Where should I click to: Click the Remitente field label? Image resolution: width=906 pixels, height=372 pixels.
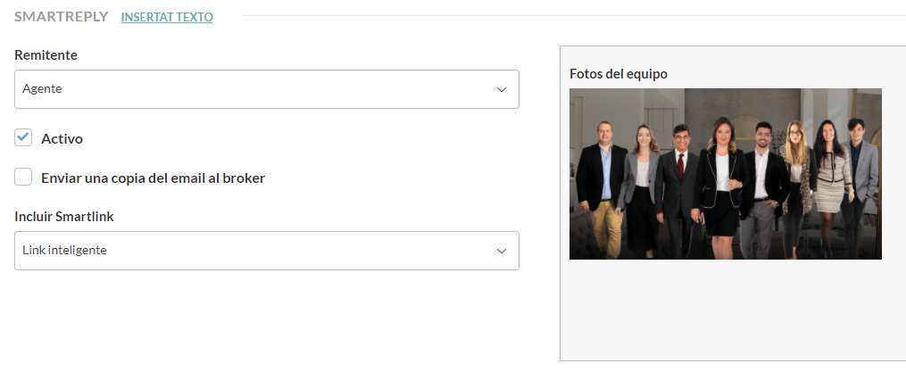coord(46,55)
